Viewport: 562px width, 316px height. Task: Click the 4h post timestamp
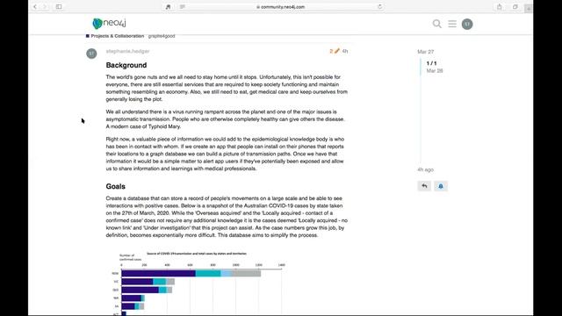tap(345, 51)
